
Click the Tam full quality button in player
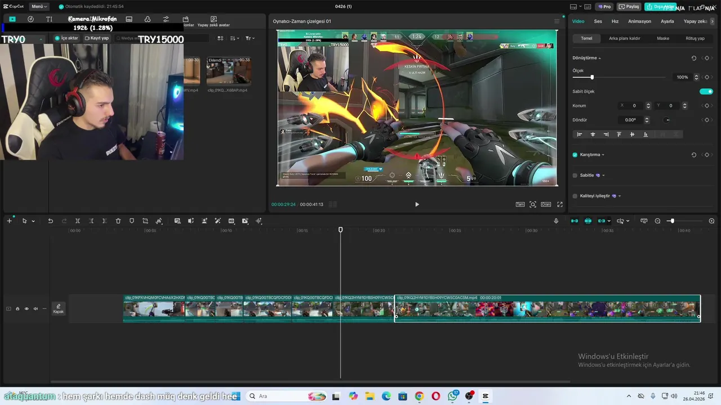point(520,204)
